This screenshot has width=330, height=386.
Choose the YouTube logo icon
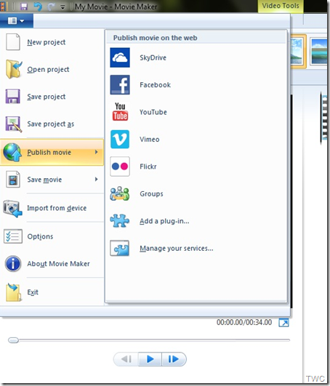click(120, 112)
